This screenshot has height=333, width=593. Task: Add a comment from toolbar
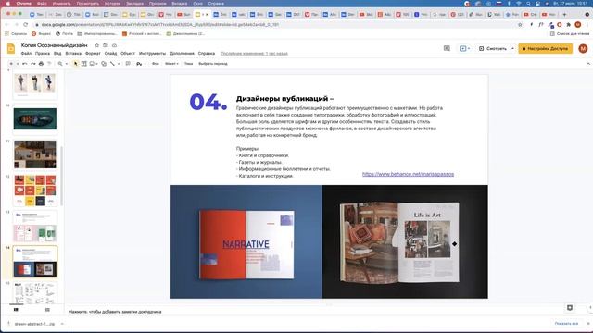(x=128, y=64)
